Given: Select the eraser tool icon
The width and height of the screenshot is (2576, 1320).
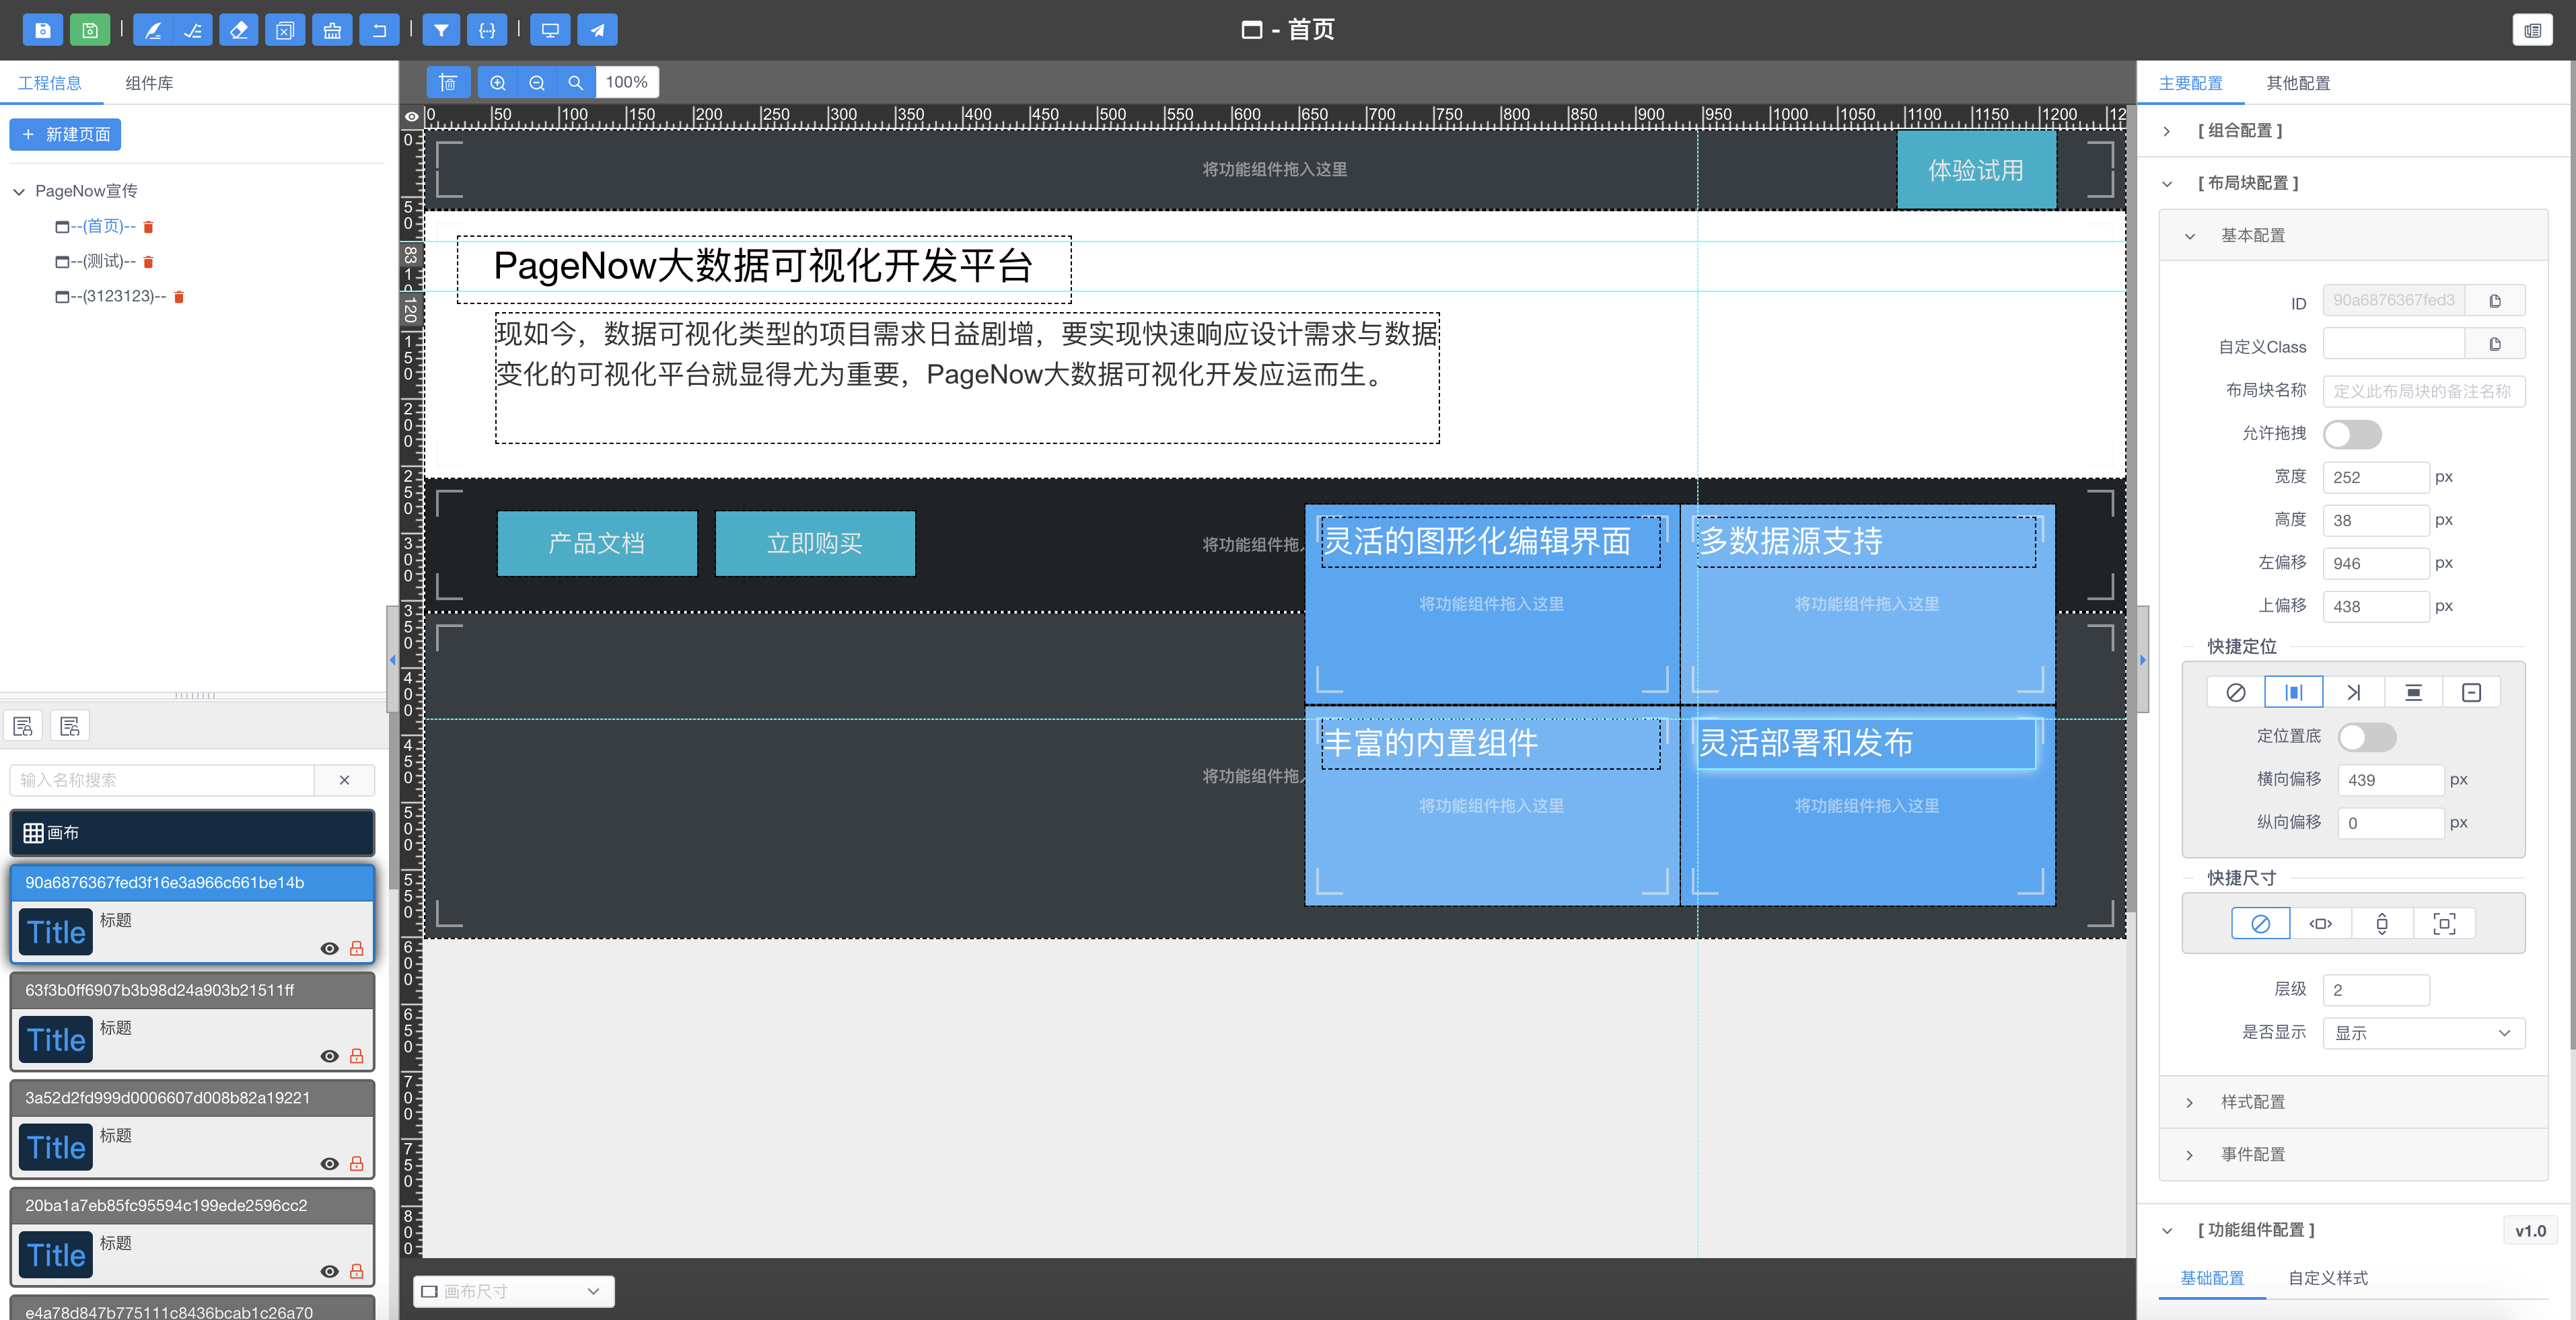Looking at the screenshot, I should point(239,30).
